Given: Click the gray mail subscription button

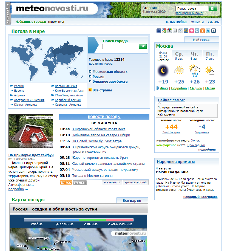Looking at the screenshot, I should [x=80, y=183].
